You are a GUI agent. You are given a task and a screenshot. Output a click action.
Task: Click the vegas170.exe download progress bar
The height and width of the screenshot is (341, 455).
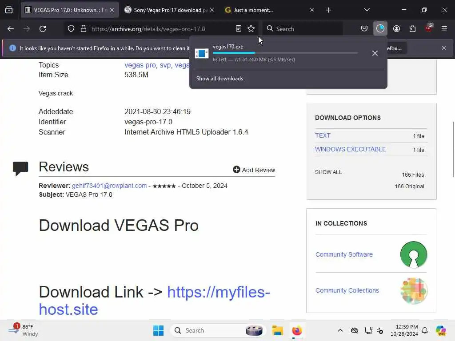(x=285, y=53)
